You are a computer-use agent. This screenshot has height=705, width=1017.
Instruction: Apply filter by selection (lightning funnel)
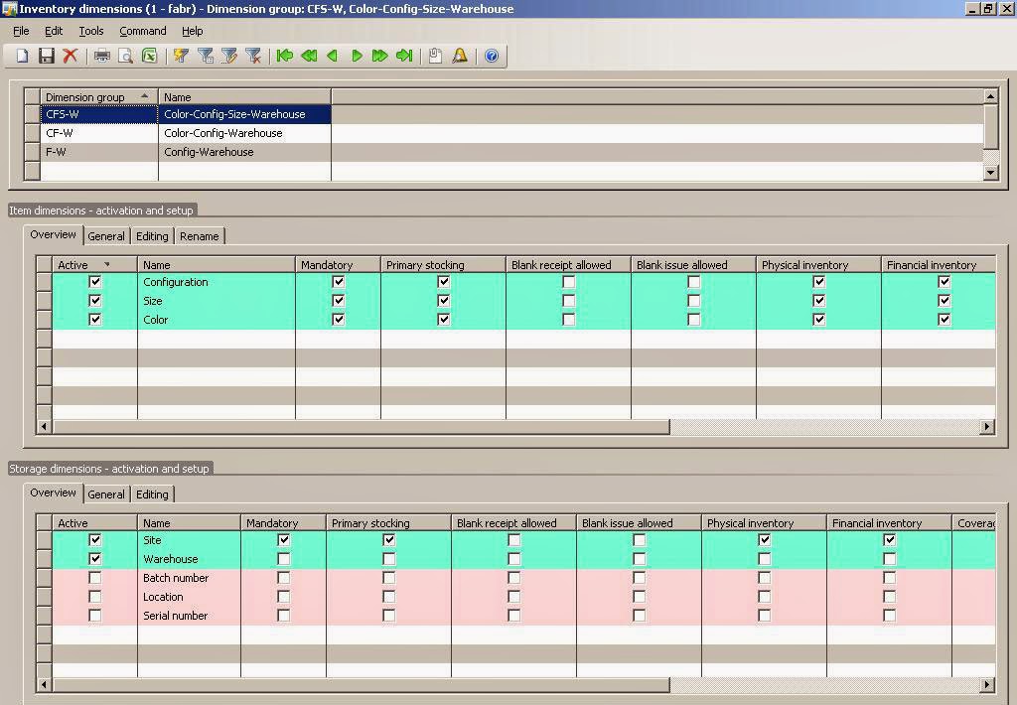tap(181, 56)
